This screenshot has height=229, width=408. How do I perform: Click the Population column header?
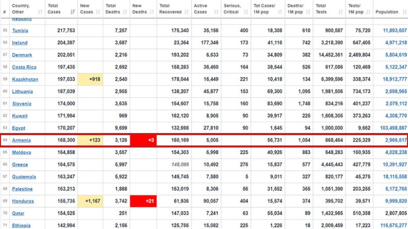[x=387, y=12]
